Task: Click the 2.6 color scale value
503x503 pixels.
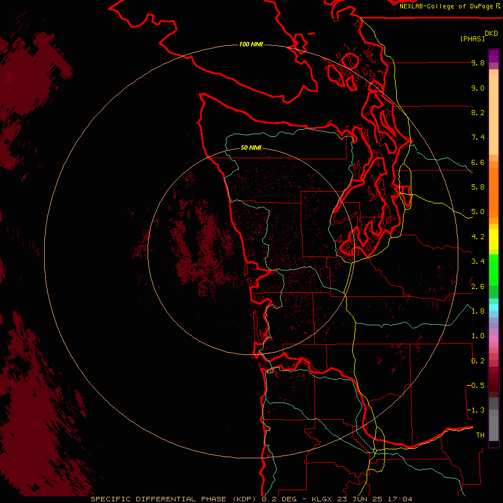Action: [x=478, y=287]
